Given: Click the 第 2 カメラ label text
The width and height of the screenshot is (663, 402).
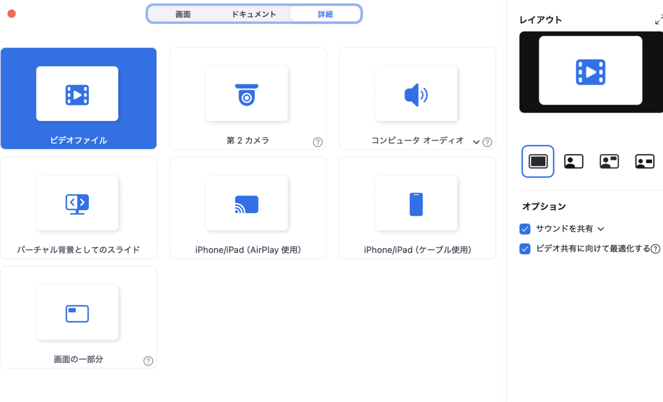Looking at the screenshot, I should click(x=248, y=140).
